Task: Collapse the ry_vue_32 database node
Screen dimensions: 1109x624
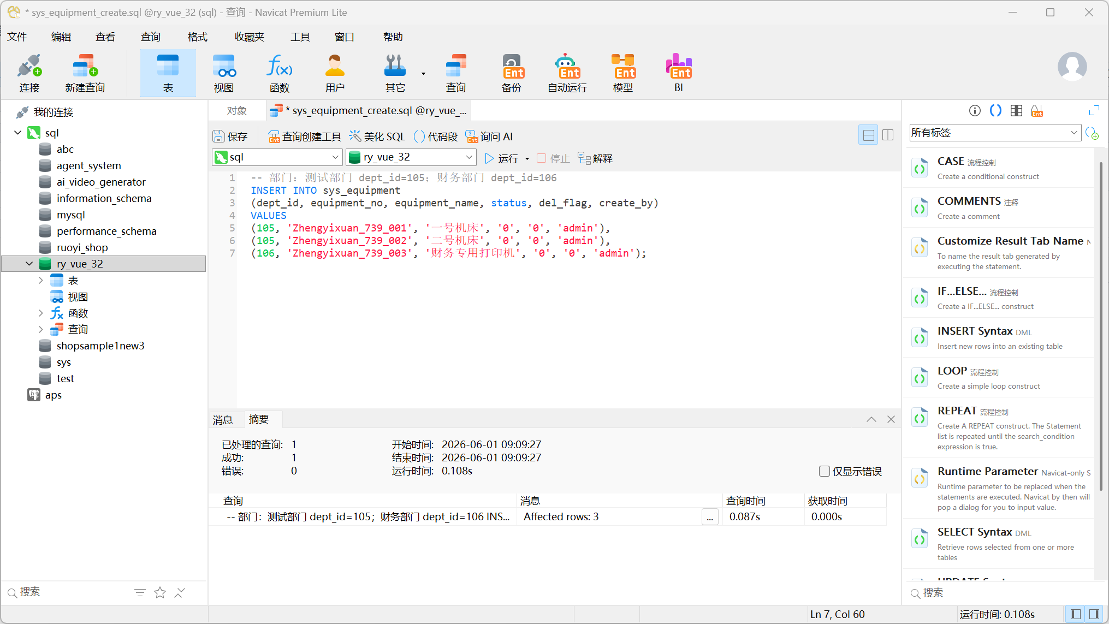Action: click(29, 264)
